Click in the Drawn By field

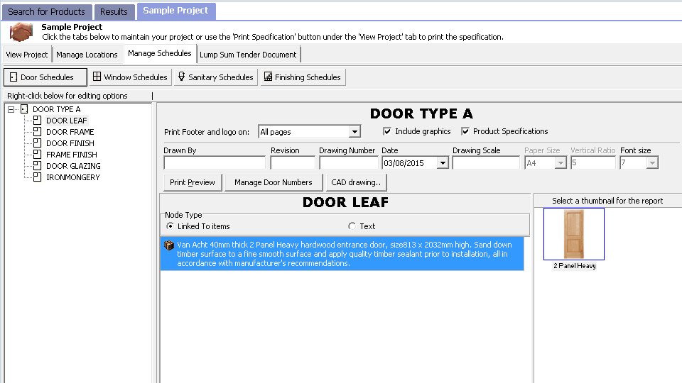coord(215,163)
